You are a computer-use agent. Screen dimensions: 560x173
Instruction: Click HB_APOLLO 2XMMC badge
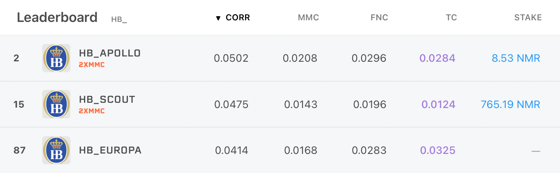[x=92, y=65]
